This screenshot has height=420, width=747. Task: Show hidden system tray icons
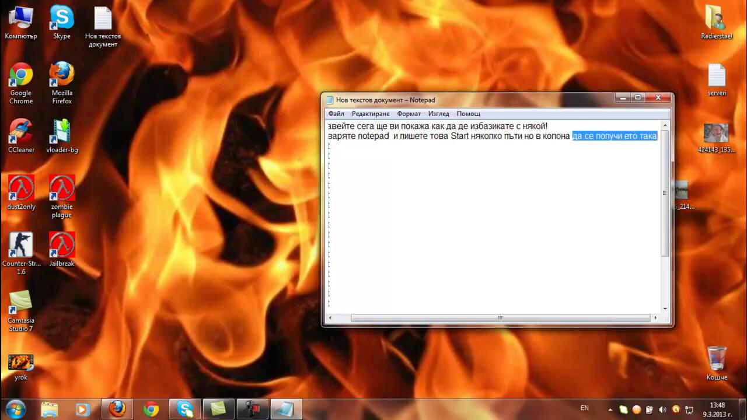610,409
